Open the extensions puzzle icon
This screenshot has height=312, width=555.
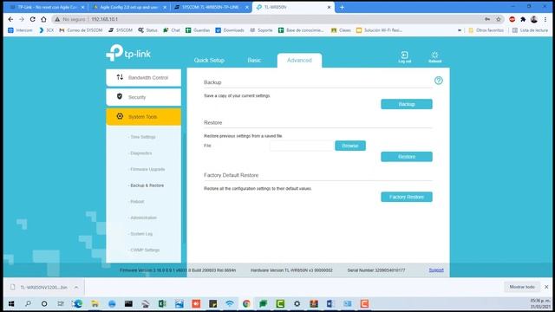pyautogui.click(x=523, y=19)
